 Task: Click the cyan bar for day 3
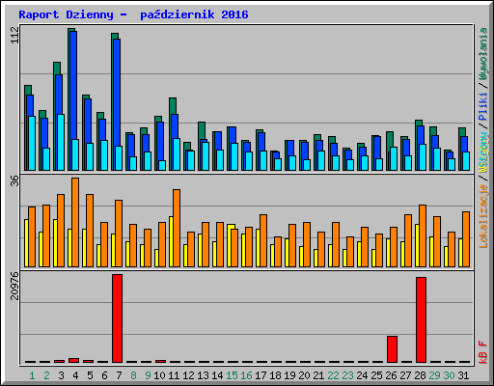pyautogui.click(x=61, y=142)
